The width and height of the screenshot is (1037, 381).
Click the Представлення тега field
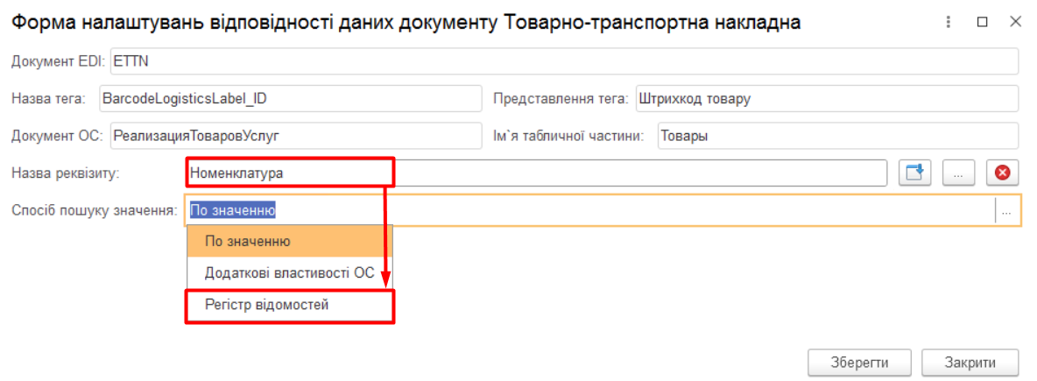(825, 99)
